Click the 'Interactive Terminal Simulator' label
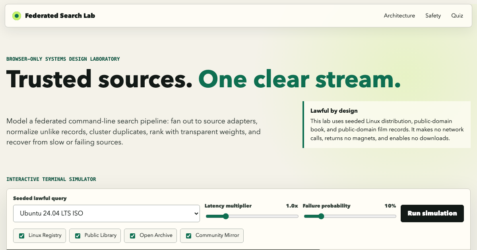 pos(51,179)
